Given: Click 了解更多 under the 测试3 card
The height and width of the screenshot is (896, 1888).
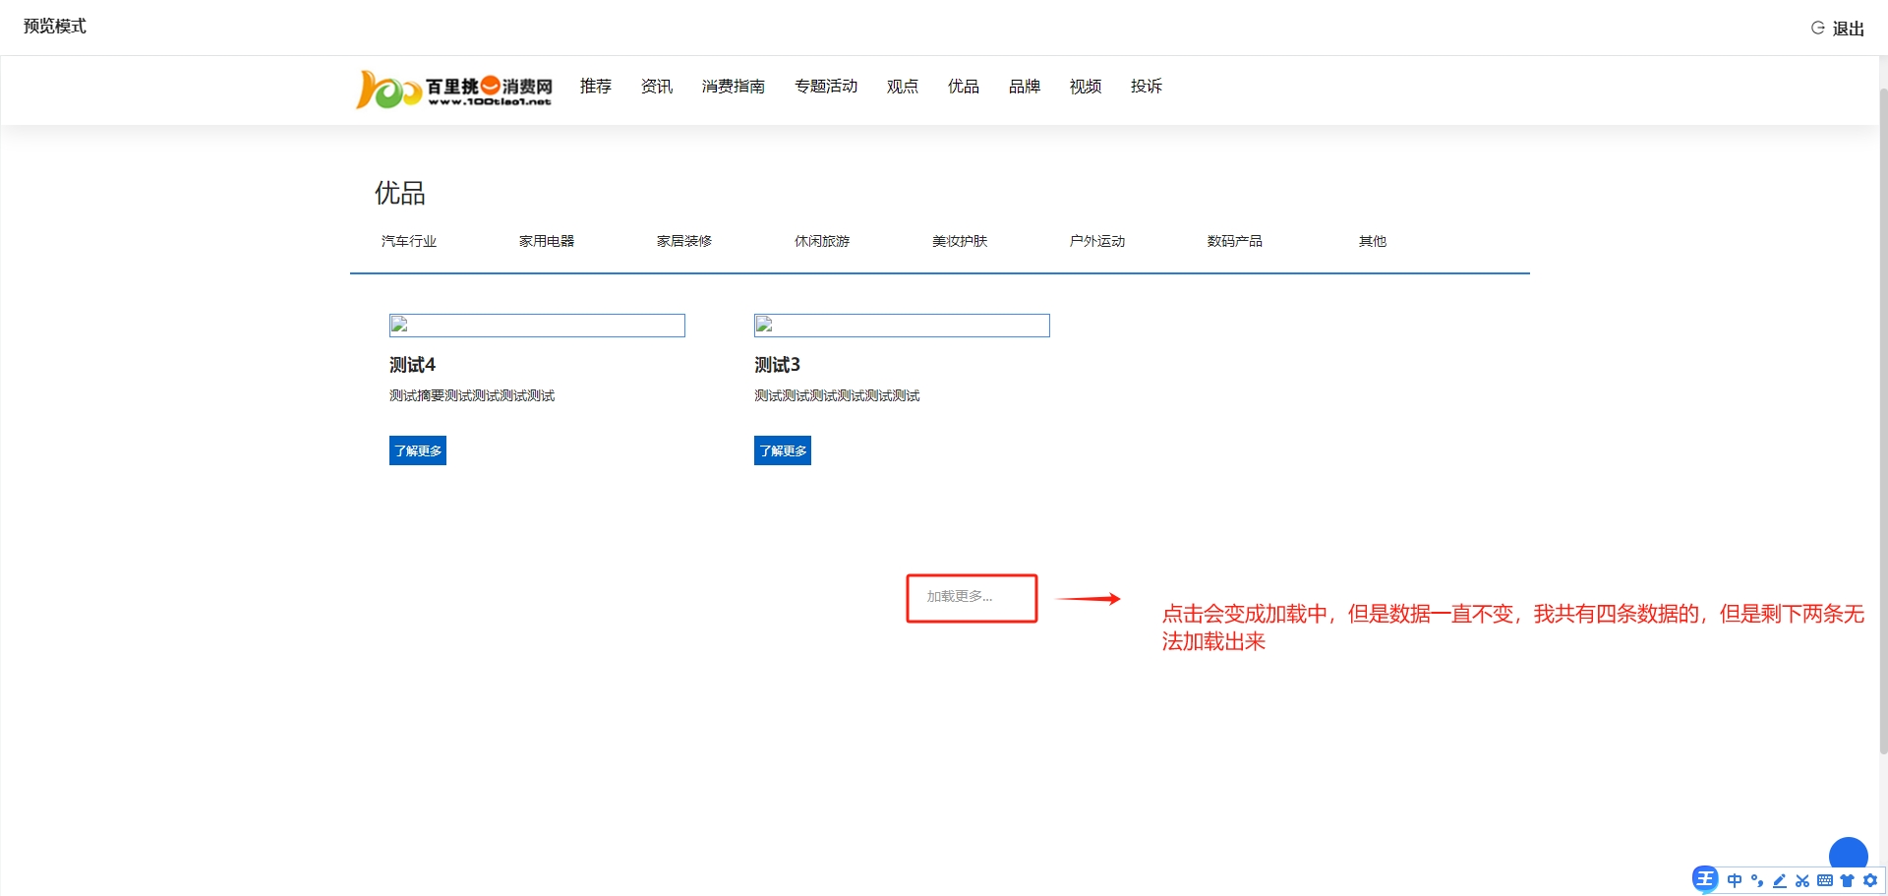Looking at the screenshot, I should (x=783, y=450).
